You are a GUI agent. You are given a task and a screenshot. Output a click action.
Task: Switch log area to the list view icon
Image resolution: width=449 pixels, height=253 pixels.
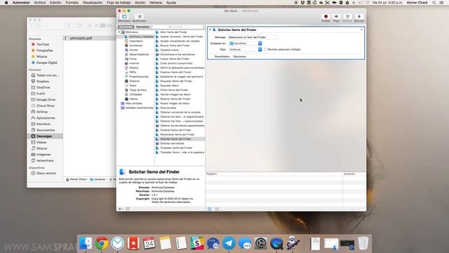pos(210,209)
